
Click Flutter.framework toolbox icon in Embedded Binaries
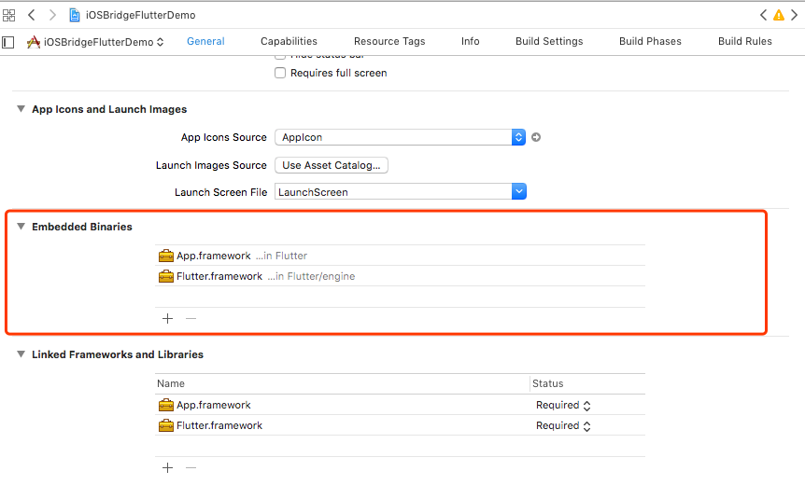tap(166, 276)
